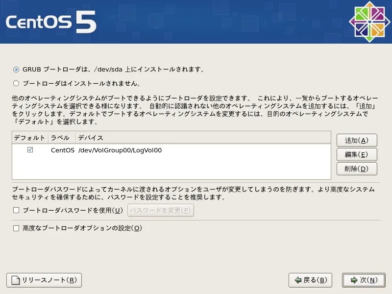Viewport: 392px width, 294px height.
Task: Proceed with 次(N) next button
Action: click(x=364, y=280)
